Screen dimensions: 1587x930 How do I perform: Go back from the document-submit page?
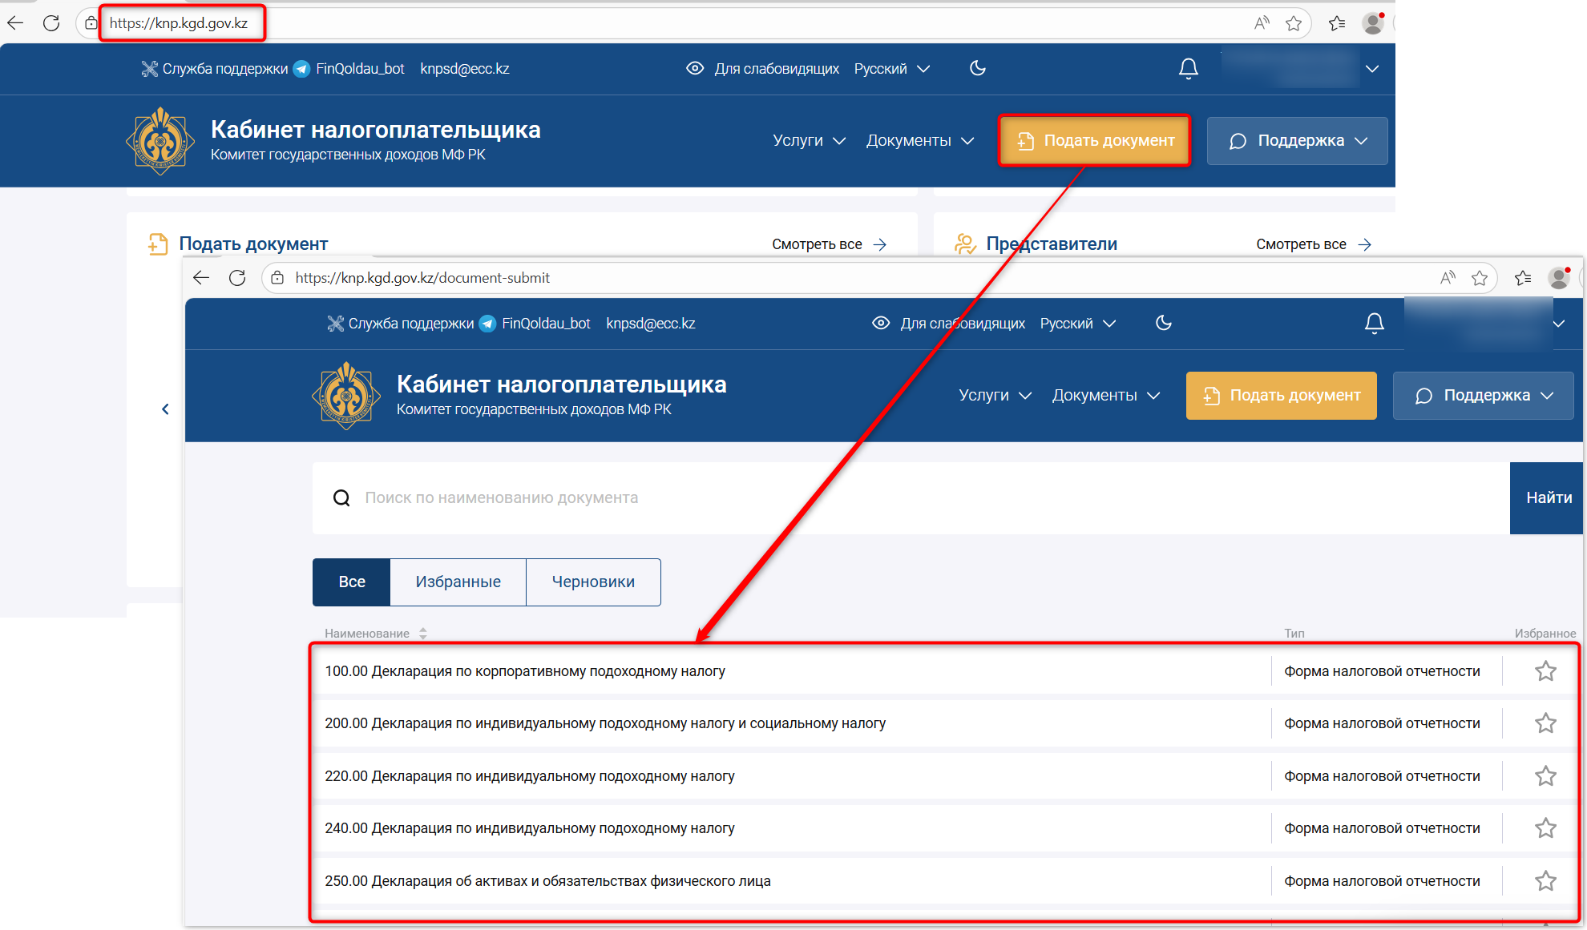[x=201, y=278]
